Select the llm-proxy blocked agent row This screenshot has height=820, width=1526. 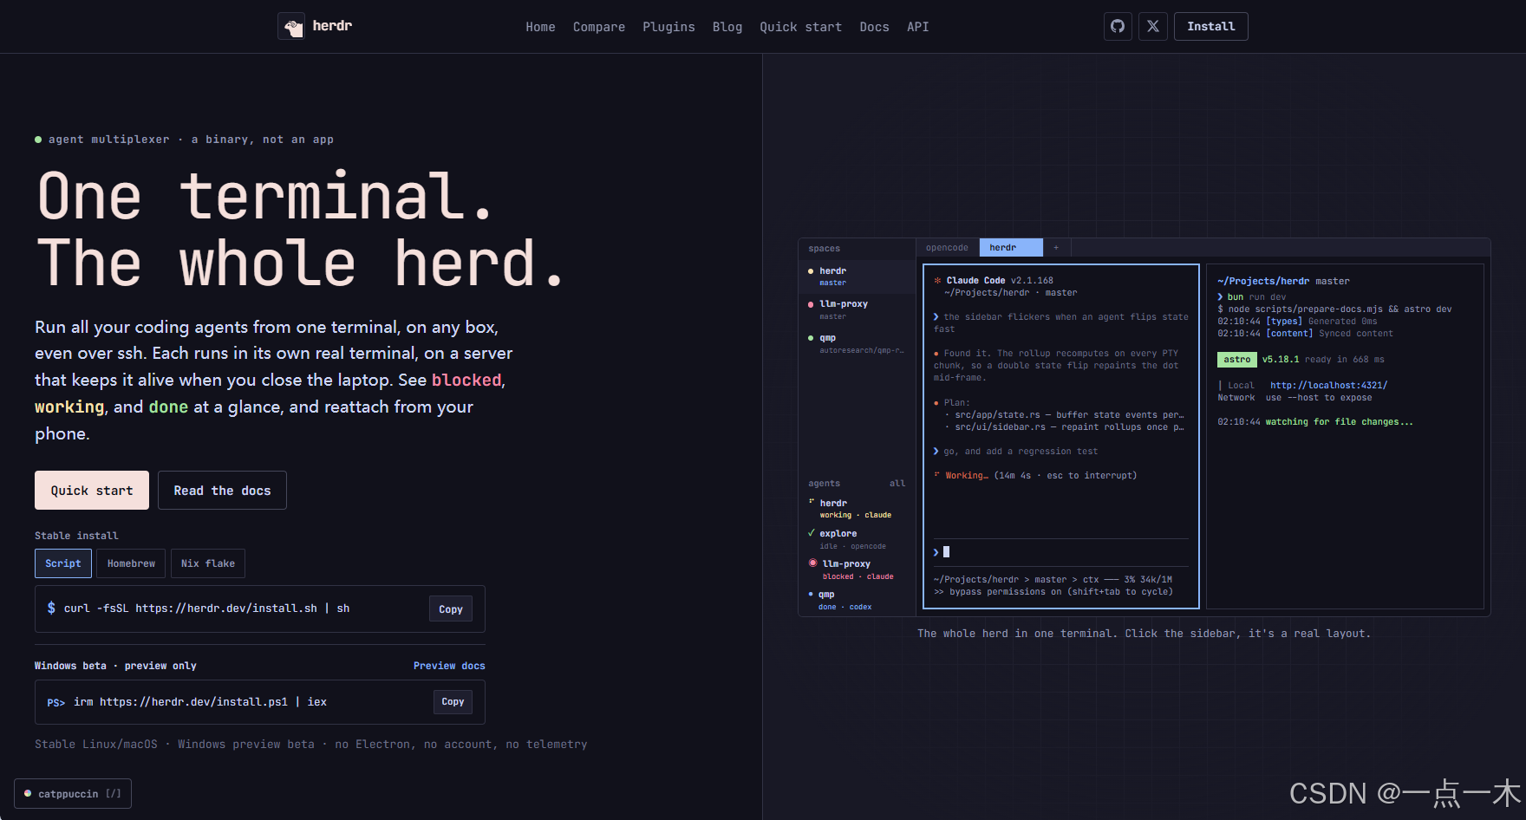tap(857, 569)
